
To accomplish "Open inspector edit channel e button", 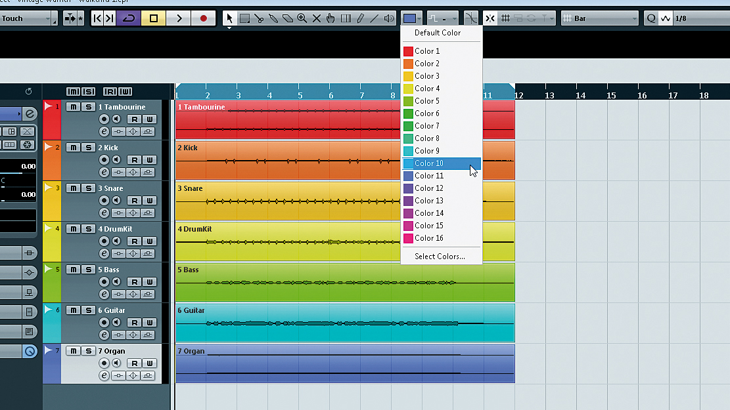I will [x=30, y=113].
